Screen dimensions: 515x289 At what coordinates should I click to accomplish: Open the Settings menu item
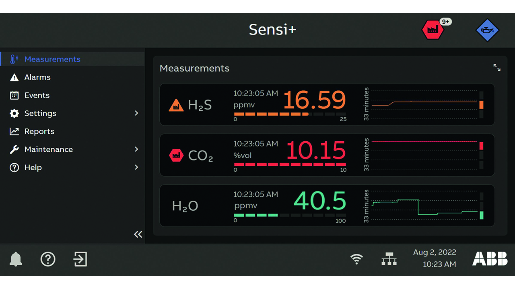click(x=72, y=113)
